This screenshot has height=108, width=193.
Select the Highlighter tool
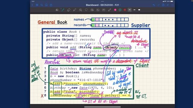coord(74,10)
